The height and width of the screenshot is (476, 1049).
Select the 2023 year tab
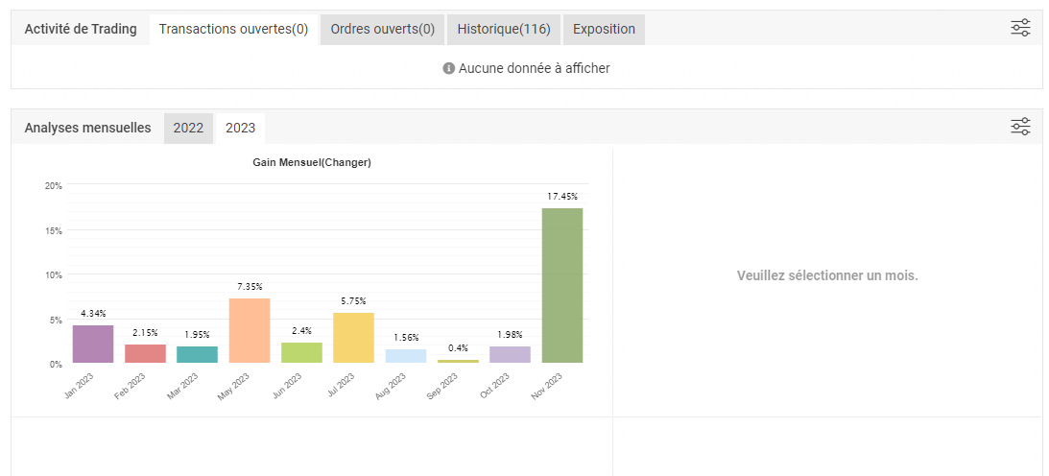tap(240, 128)
